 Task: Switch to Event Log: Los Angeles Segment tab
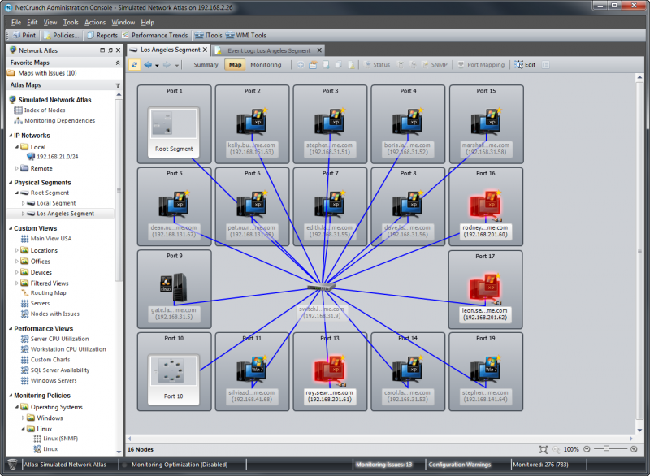pyautogui.click(x=269, y=50)
